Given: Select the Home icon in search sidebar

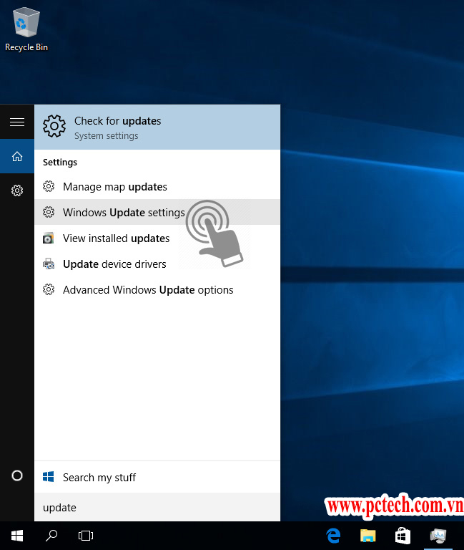Looking at the screenshot, I should click(x=17, y=157).
